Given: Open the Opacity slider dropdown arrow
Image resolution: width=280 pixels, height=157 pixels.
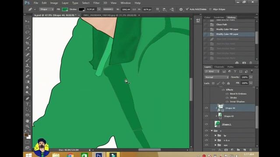Looking at the screenshot, I should 251,77.
